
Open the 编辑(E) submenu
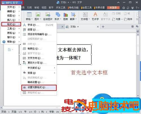click(x=11, y=11)
